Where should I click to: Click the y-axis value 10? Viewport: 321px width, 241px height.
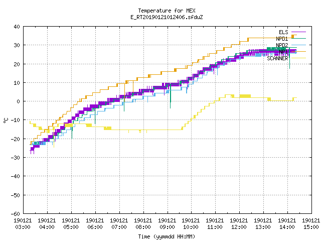coord(17,83)
